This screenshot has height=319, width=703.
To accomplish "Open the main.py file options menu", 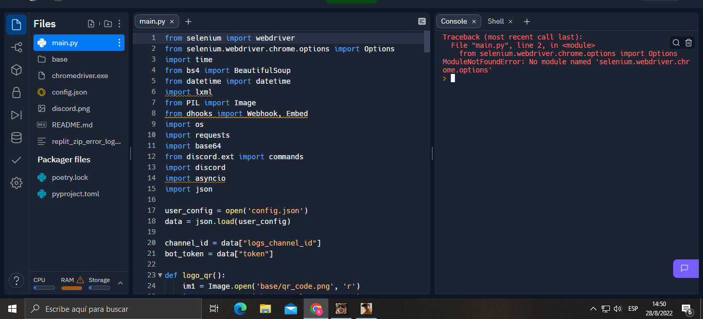I will tap(119, 43).
